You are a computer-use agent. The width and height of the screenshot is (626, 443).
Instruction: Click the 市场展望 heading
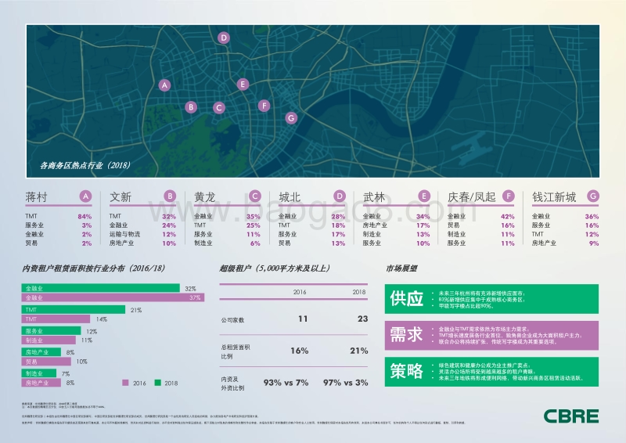pyautogui.click(x=401, y=268)
